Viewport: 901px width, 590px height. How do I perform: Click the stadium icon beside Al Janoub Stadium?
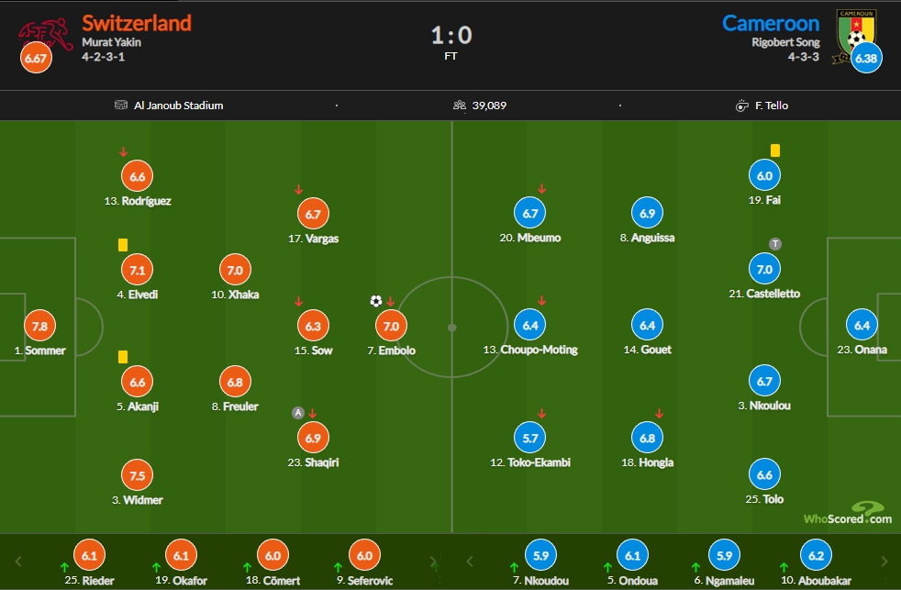(x=121, y=106)
